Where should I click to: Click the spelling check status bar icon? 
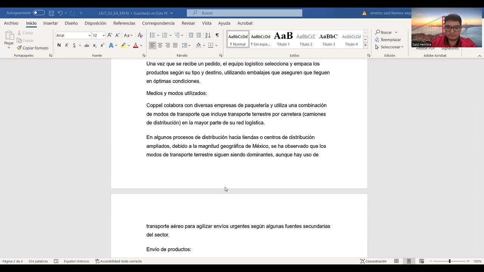point(56,261)
